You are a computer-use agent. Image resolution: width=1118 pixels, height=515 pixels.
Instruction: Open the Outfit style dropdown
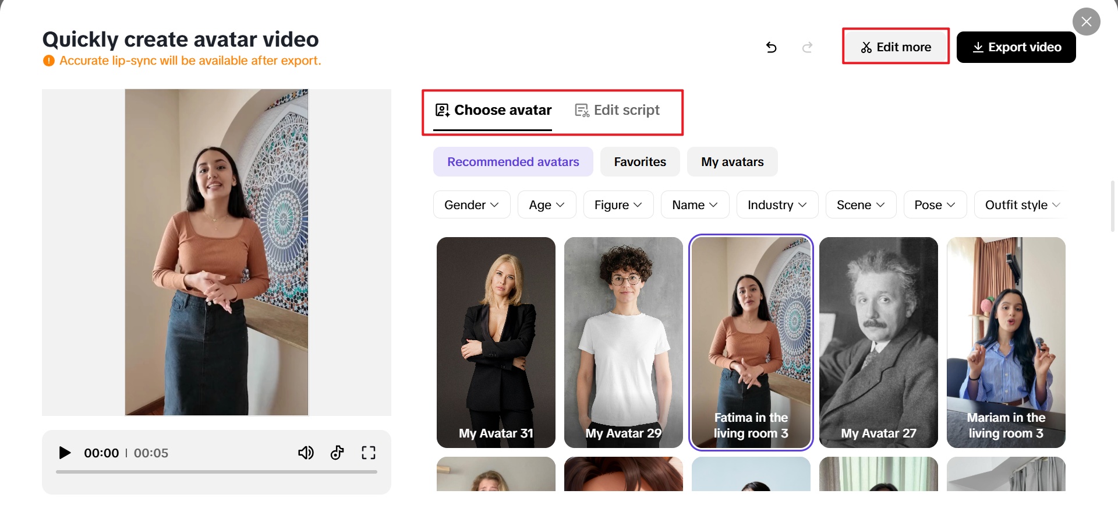pos(1022,204)
